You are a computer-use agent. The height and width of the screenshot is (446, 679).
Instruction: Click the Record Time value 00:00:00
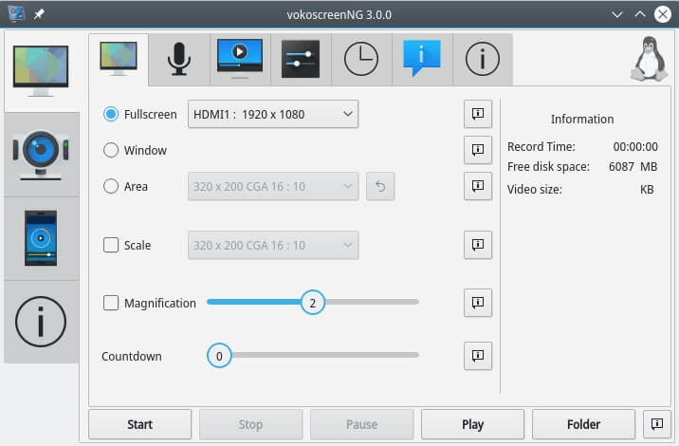click(635, 146)
